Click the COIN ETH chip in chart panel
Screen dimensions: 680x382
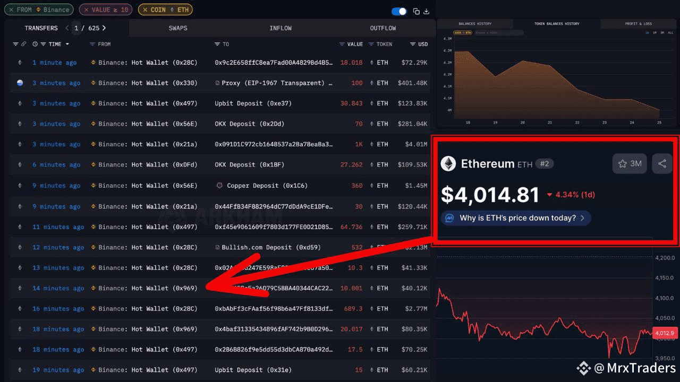(x=462, y=33)
